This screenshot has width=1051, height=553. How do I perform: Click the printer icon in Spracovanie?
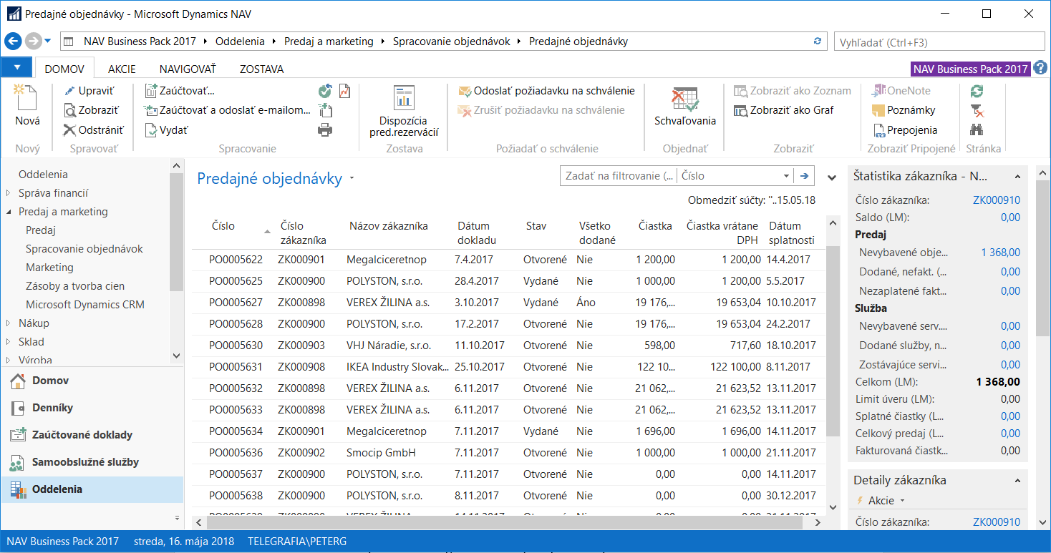tap(325, 130)
